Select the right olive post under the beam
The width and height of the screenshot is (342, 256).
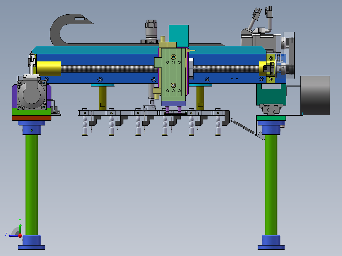pyautogui.click(x=200, y=98)
